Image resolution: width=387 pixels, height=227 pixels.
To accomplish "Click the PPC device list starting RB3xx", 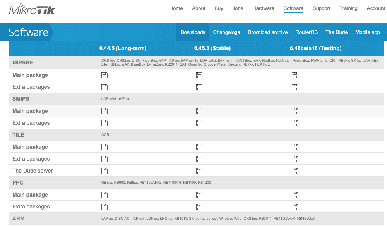I will pos(156,183).
